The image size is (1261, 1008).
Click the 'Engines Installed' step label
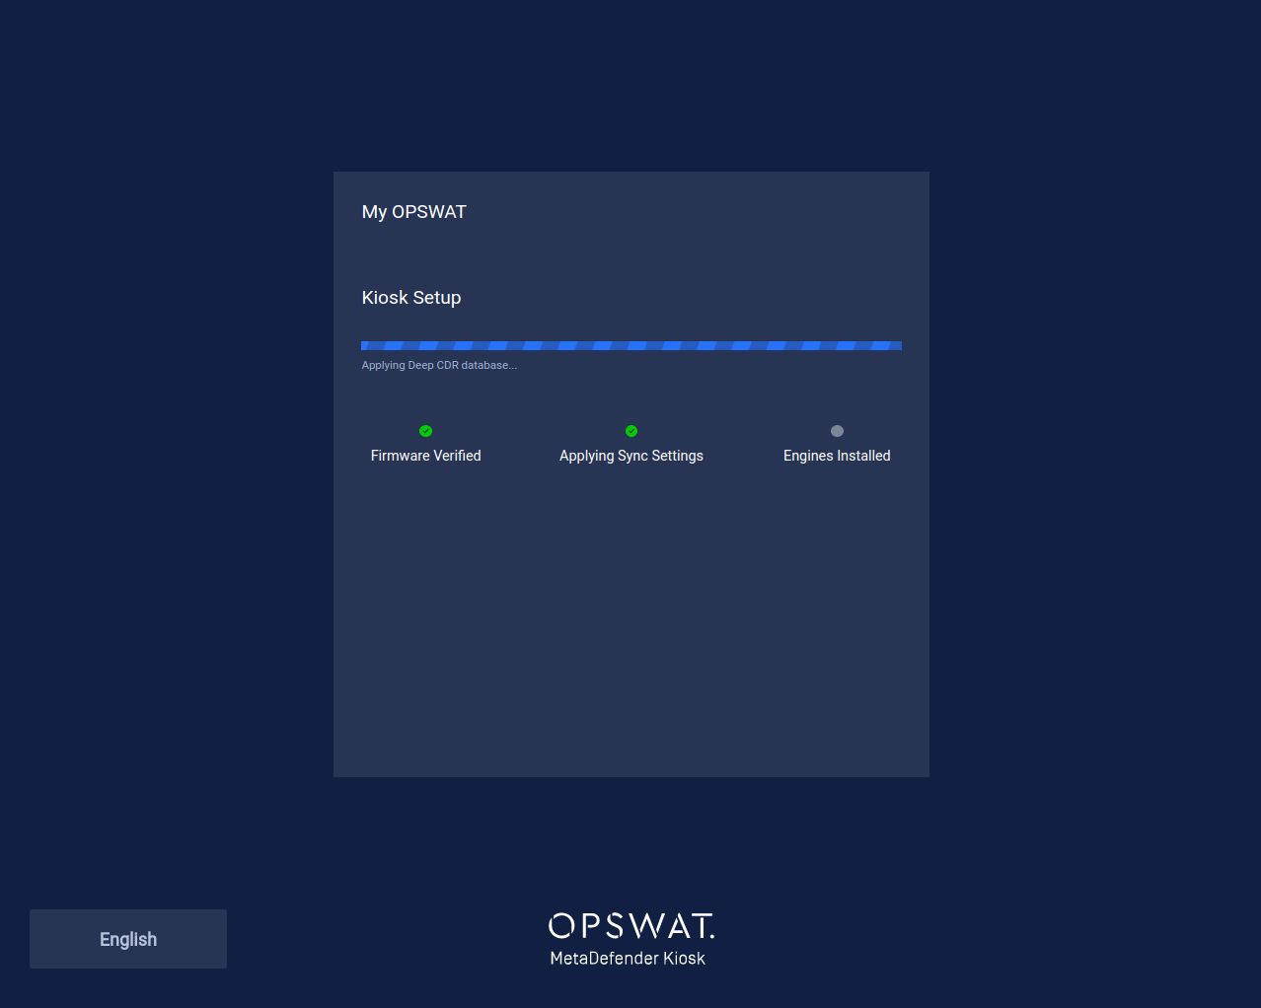837,456
